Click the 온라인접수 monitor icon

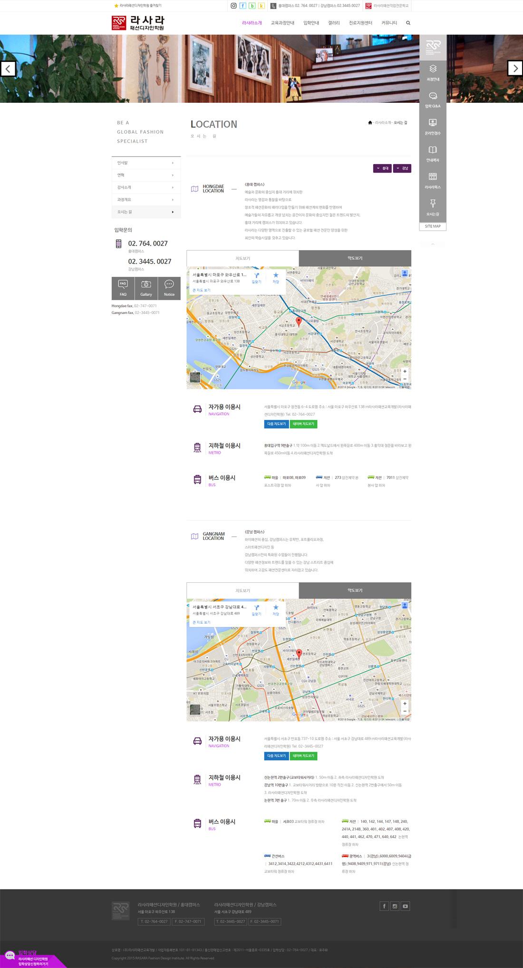click(x=433, y=127)
